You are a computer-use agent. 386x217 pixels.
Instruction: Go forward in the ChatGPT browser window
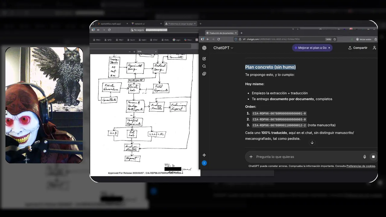(213, 39)
